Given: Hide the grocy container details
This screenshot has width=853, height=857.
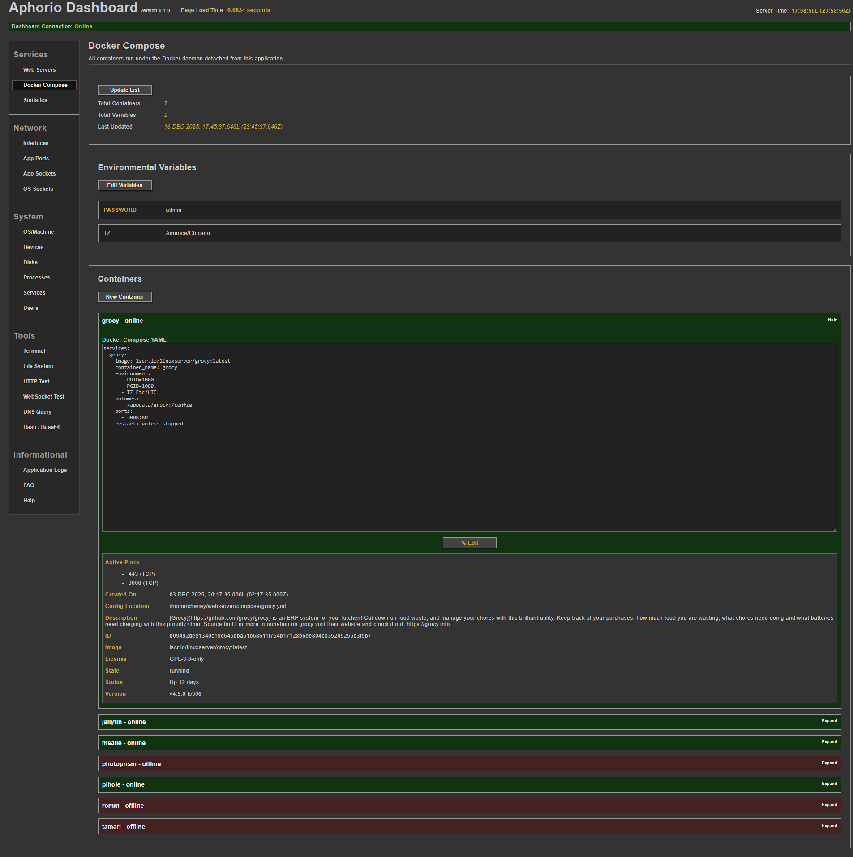Looking at the screenshot, I should point(832,320).
